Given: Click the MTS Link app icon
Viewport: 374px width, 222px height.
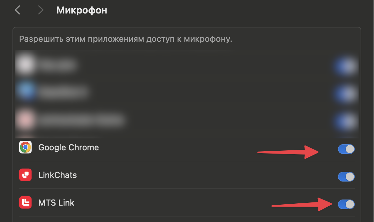Looking at the screenshot, I should pyautogui.click(x=25, y=203).
